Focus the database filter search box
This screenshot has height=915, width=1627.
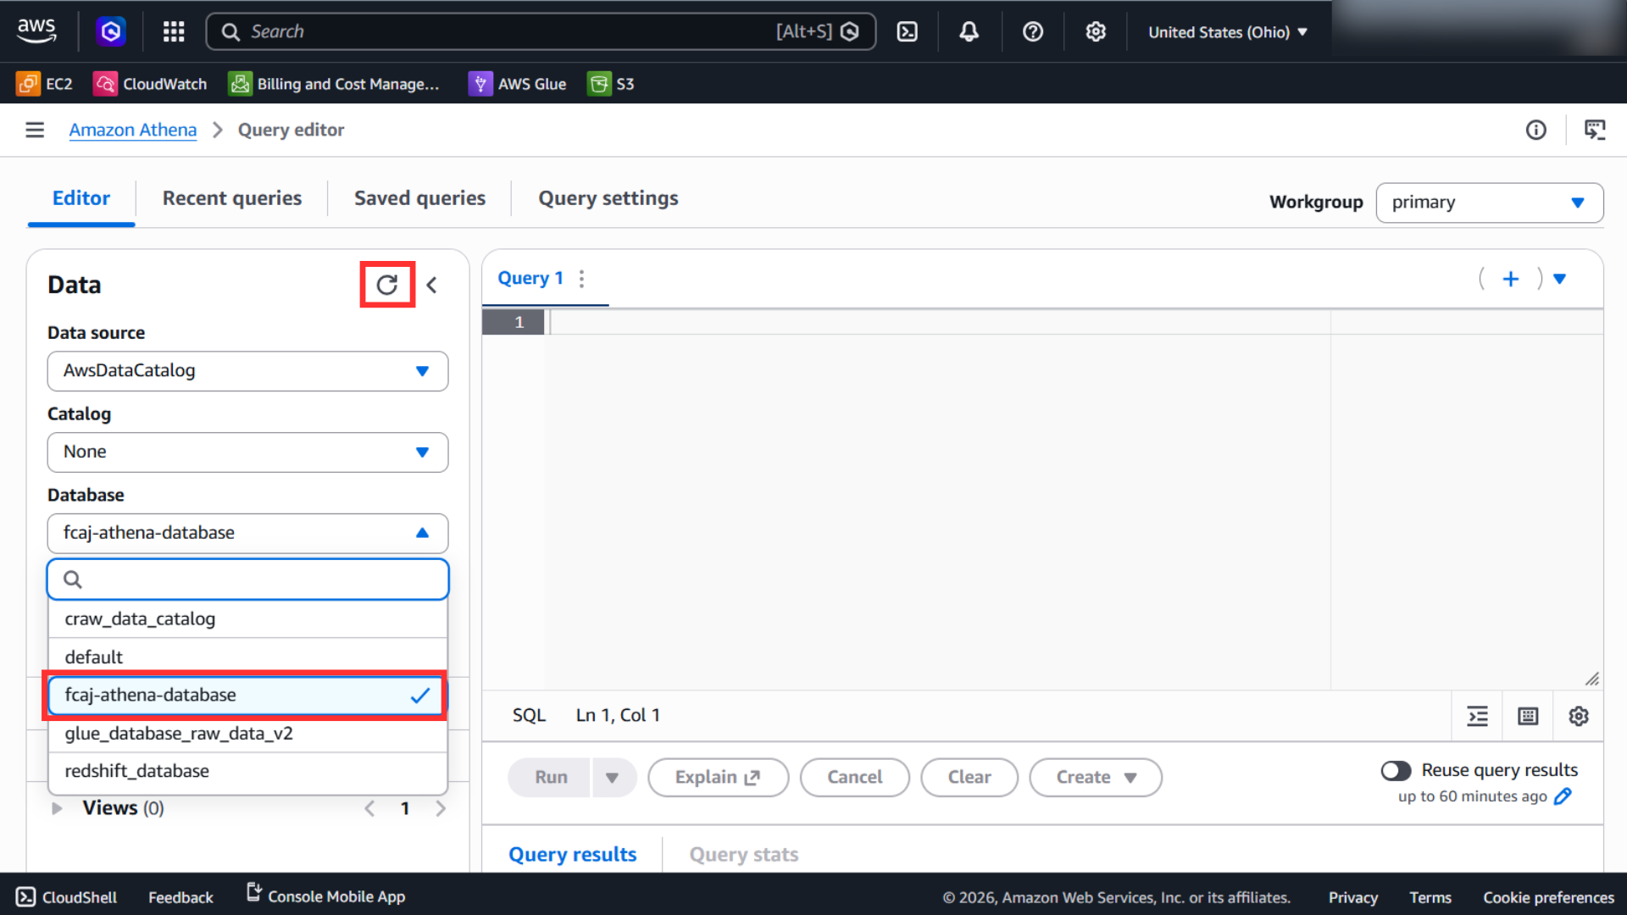pos(247,579)
